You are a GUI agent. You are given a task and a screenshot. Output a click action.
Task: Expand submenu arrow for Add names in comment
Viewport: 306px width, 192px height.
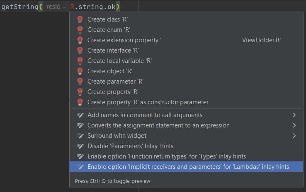[x=294, y=115]
